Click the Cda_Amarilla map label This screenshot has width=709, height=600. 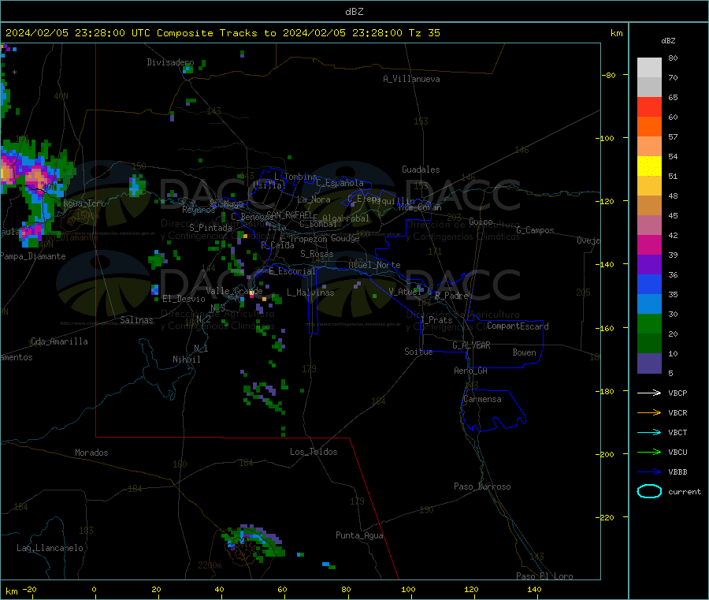[59, 341]
